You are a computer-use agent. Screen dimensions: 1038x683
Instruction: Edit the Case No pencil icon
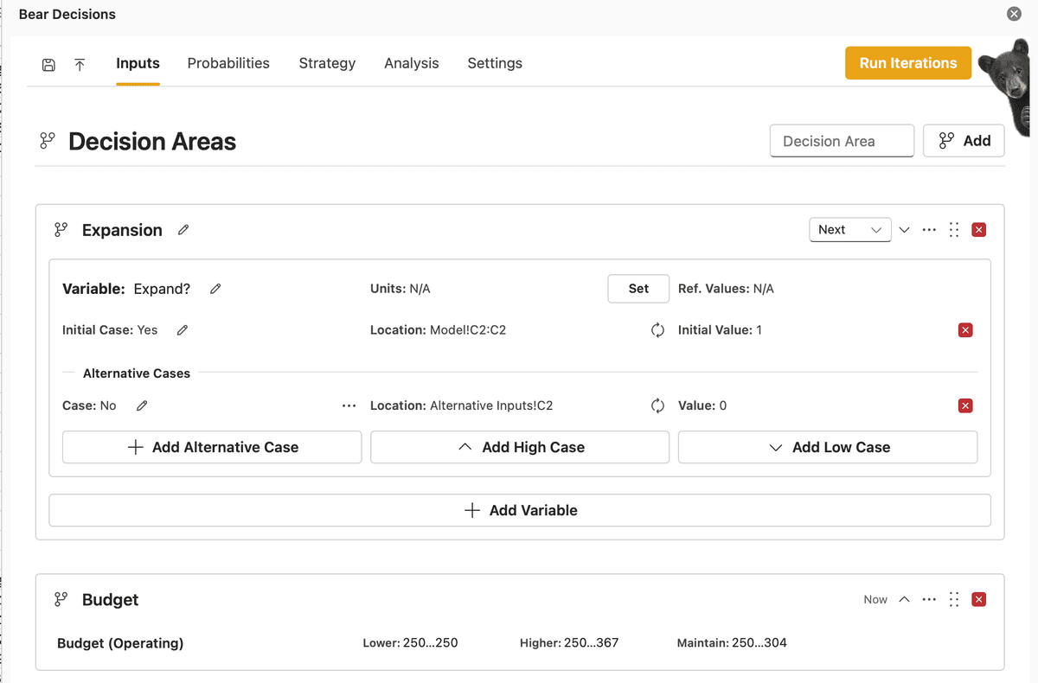point(142,405)
